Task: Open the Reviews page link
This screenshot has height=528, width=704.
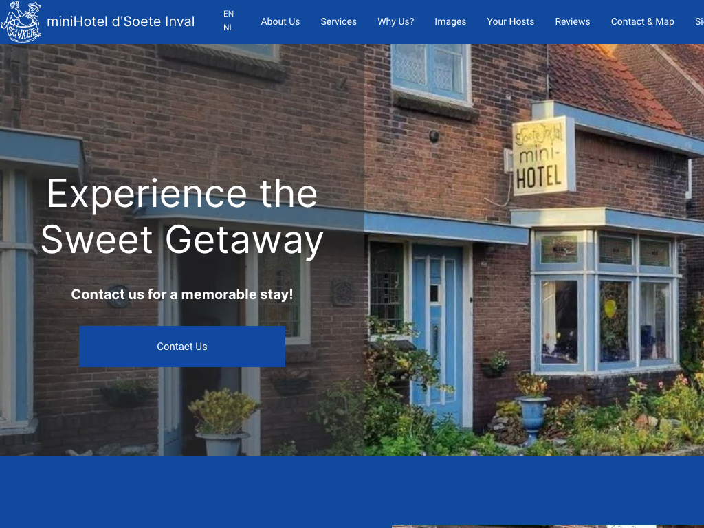Action: pos(573,21)
